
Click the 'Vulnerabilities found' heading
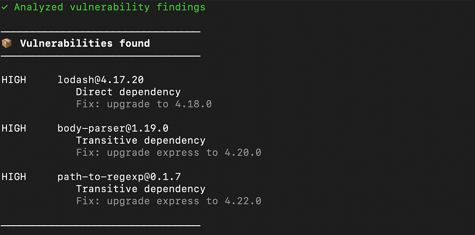[x=85, y=43]
